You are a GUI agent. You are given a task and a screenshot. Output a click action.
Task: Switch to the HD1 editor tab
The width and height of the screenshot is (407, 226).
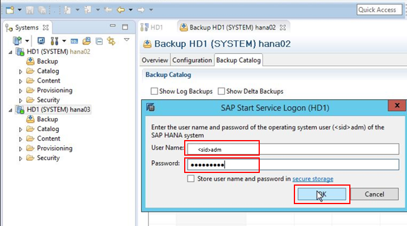[152, 27]
